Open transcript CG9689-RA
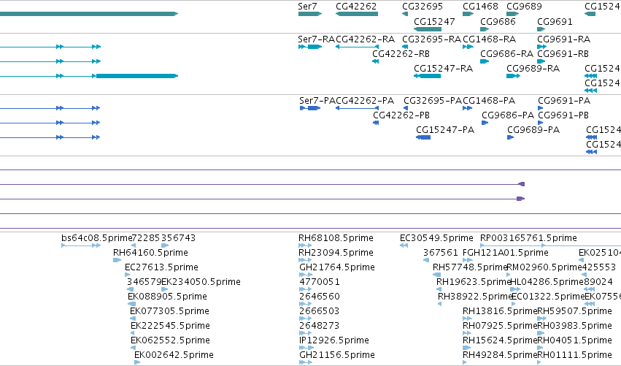621x366 pixels. click(533, 68)
